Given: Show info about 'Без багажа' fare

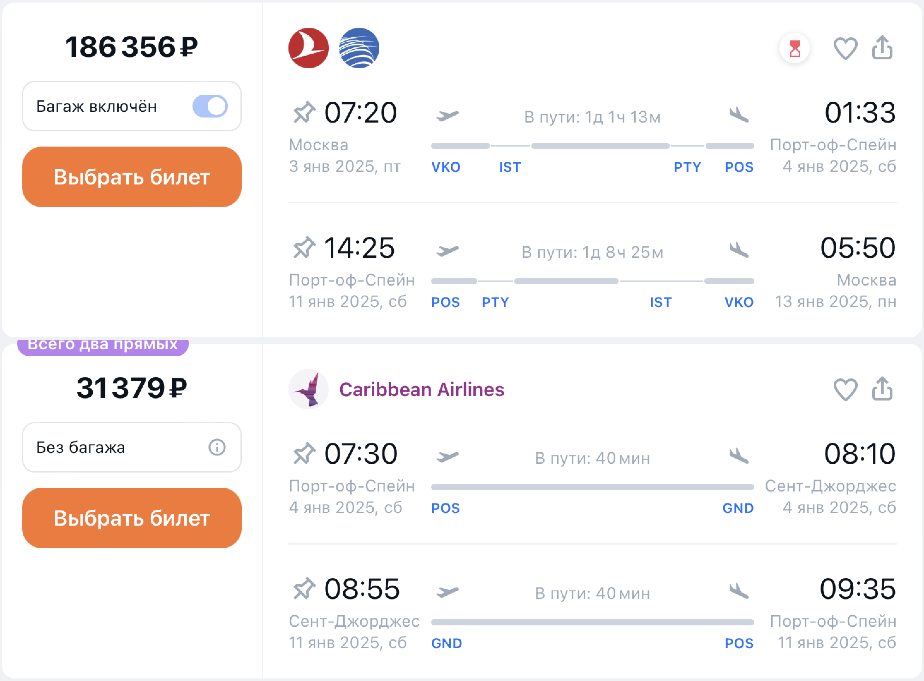Looking at the screenshot, I should (217, 447).
